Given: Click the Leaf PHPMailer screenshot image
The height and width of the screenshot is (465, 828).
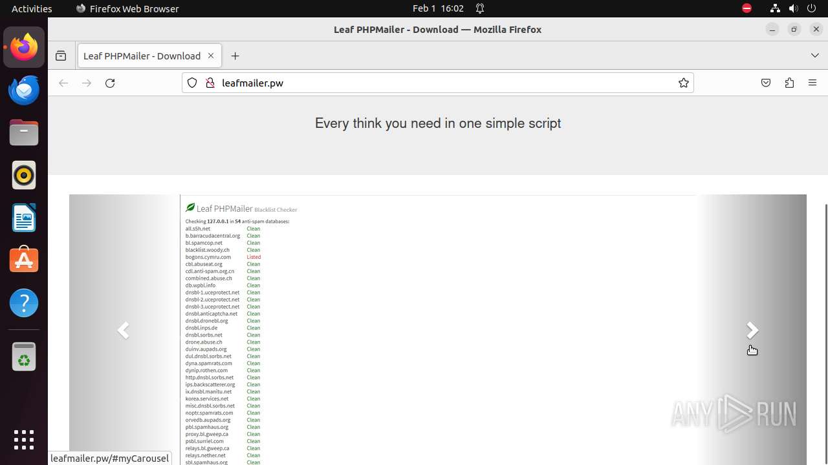Looking at the screenshot, I should (438, 330).
